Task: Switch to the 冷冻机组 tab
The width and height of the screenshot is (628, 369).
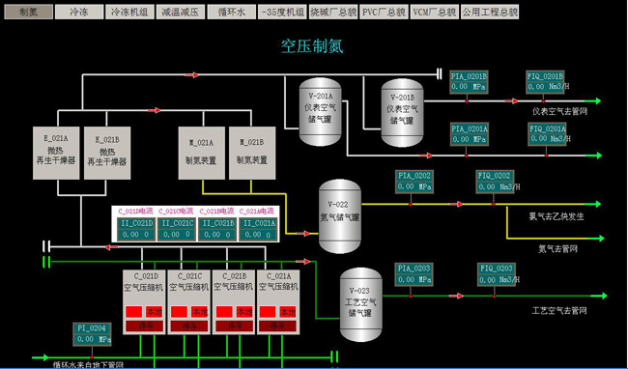Action: pyautogui.click(x=128, y=12)
